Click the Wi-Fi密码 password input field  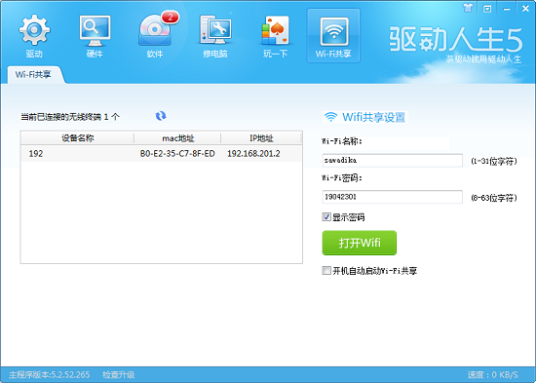pyautogui.click(x=392, y=197)
